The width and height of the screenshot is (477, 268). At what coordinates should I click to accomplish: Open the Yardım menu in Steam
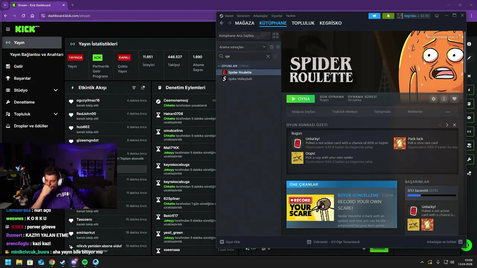(x=291, y=16)
